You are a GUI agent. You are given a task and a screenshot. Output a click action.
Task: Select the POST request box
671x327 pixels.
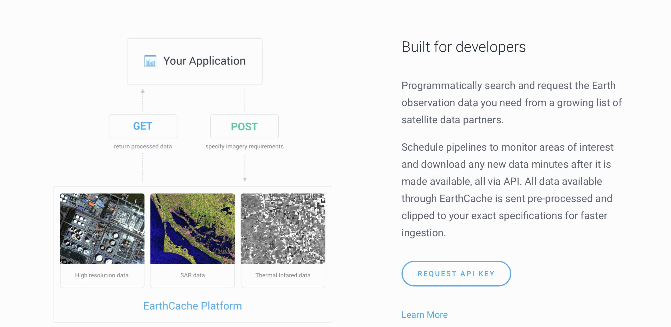pyautogui.click(x=245, y=126)
